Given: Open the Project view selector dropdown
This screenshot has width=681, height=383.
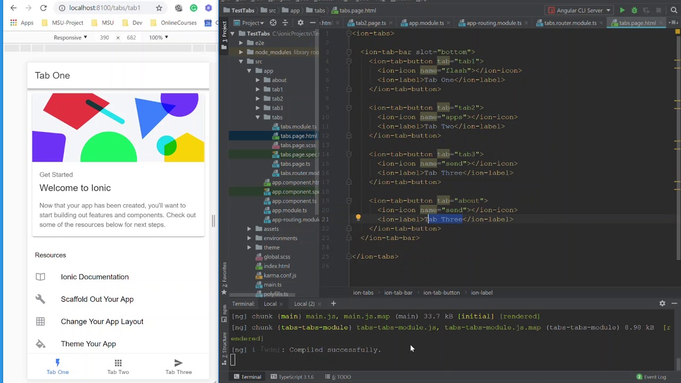Looking at the screenshot, I should [x=249, y=23].
